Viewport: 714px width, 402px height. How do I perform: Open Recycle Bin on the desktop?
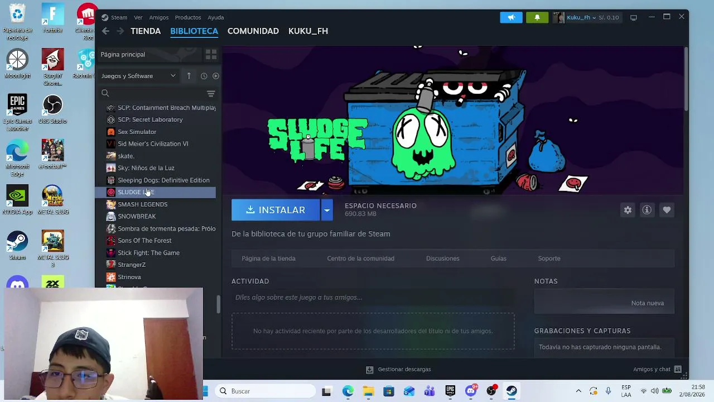(17, 22)
